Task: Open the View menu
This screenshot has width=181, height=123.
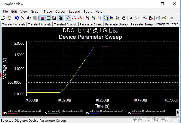Action: coord(24,12)
